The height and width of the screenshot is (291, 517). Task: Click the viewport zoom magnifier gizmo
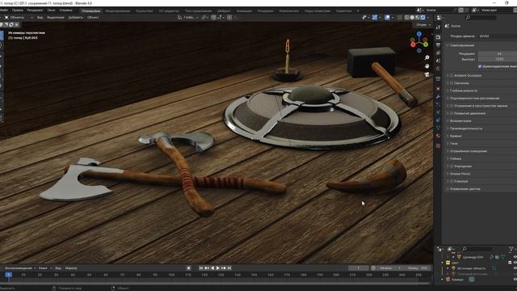427,57
